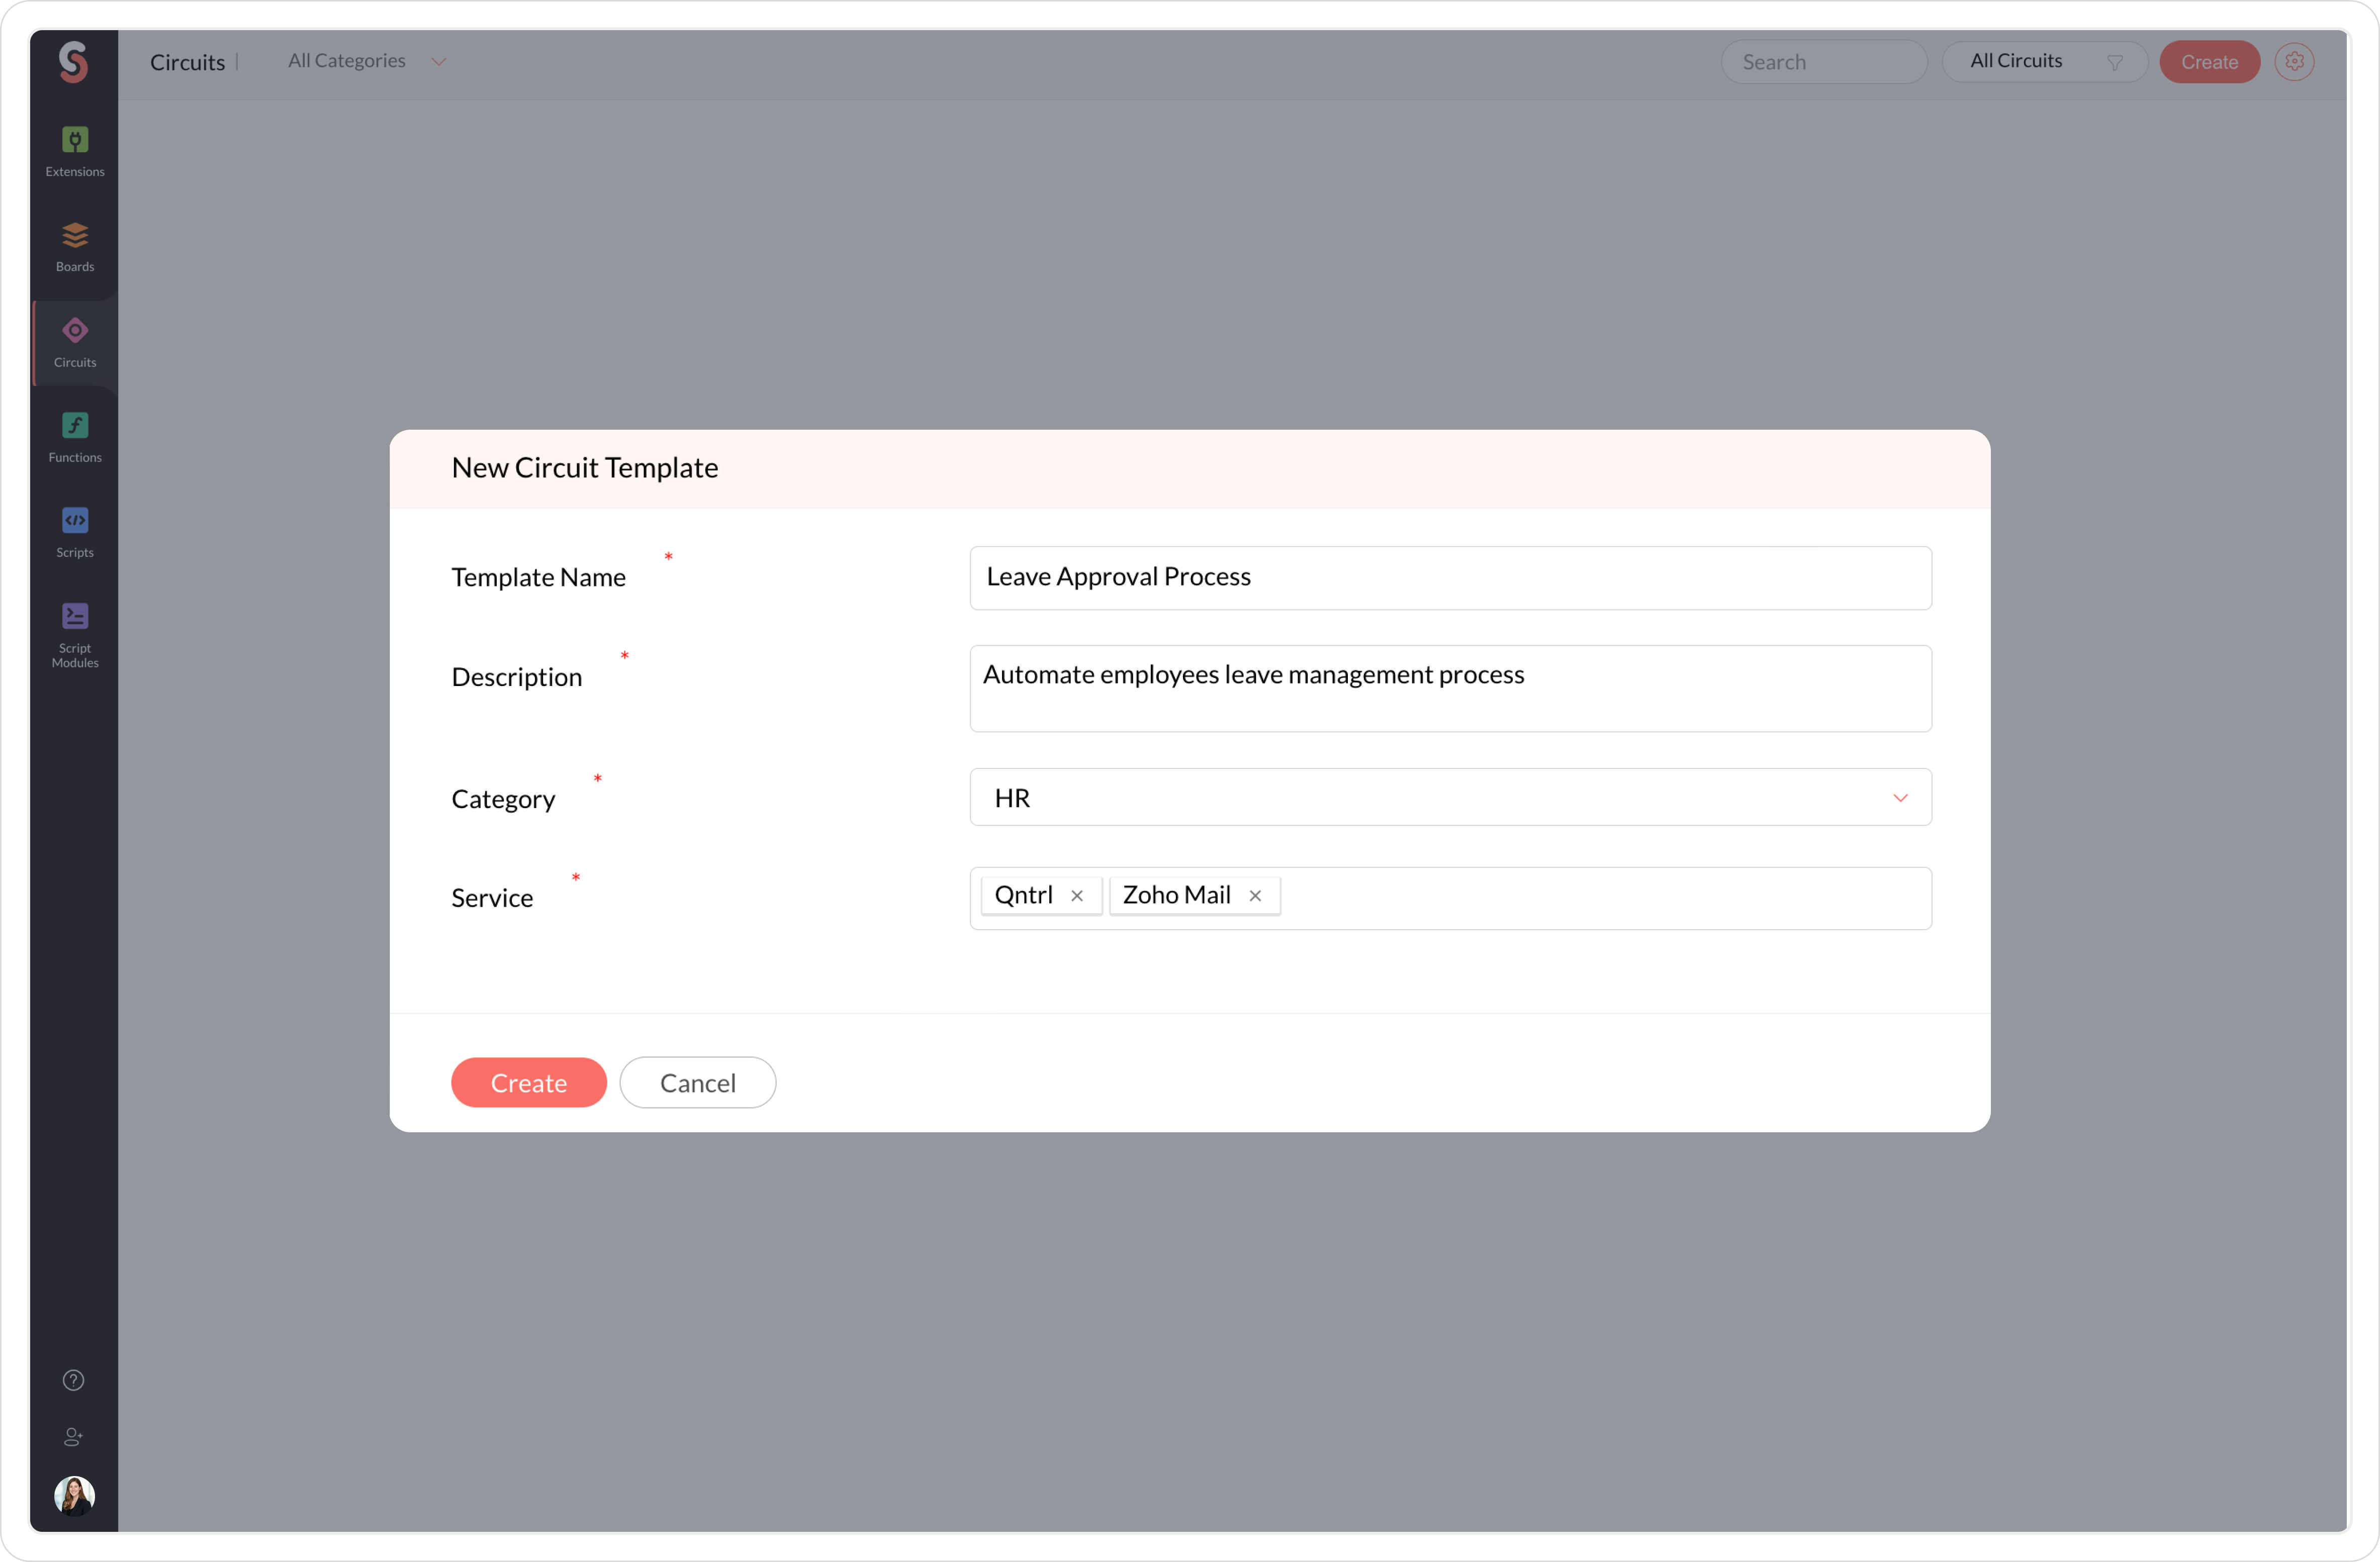This screenshot has height=1562, width=2380.
Task: Click the Create button in header
Action: click(x=2209, y=62)
